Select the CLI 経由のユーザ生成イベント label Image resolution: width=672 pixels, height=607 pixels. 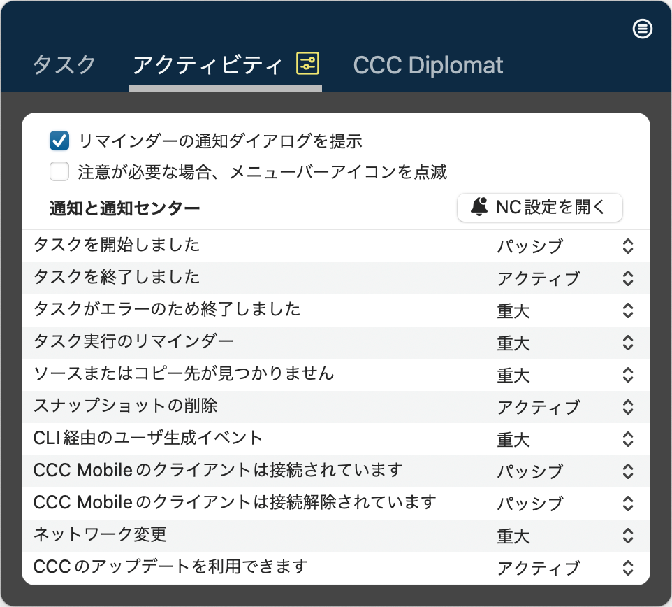[x=148, y=438]
